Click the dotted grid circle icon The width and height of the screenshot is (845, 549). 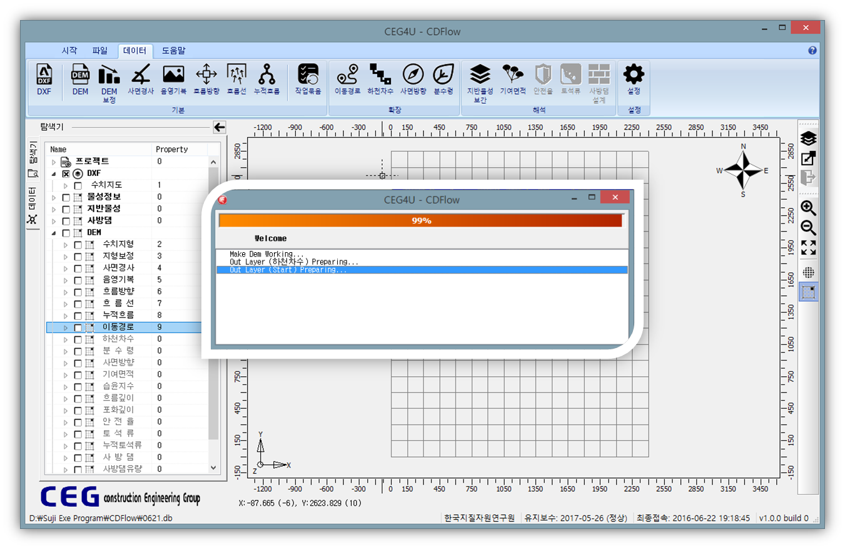(808, 272)
